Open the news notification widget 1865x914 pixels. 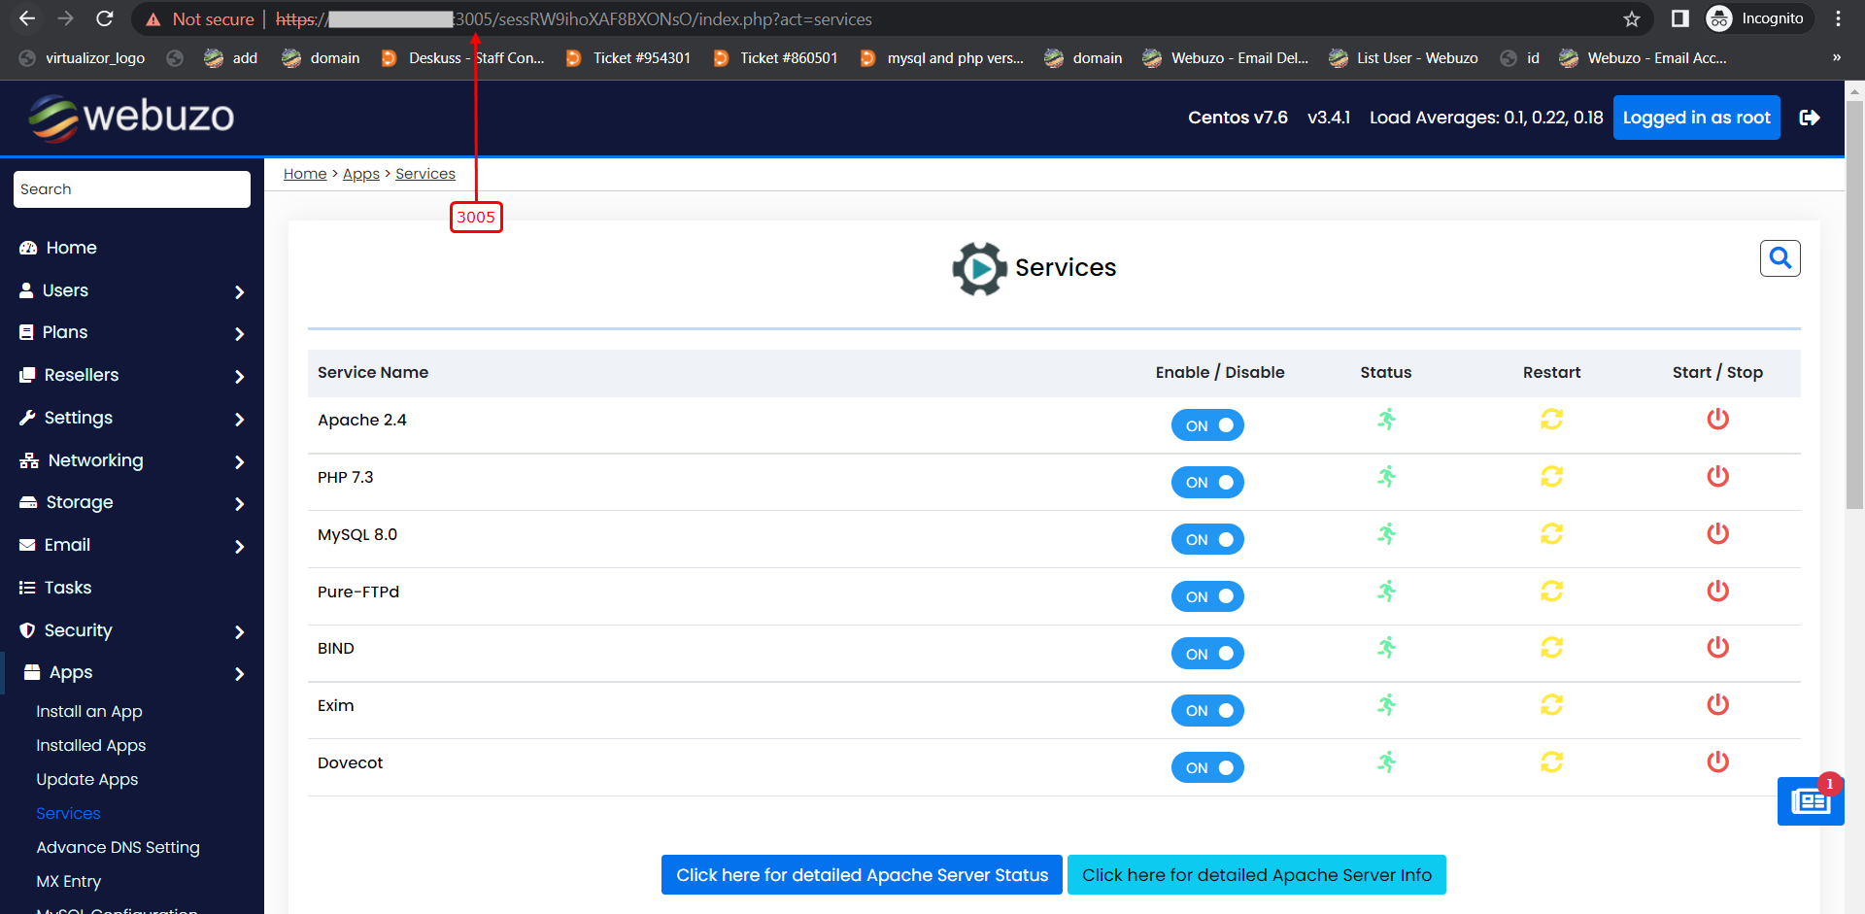(1810, 801)
